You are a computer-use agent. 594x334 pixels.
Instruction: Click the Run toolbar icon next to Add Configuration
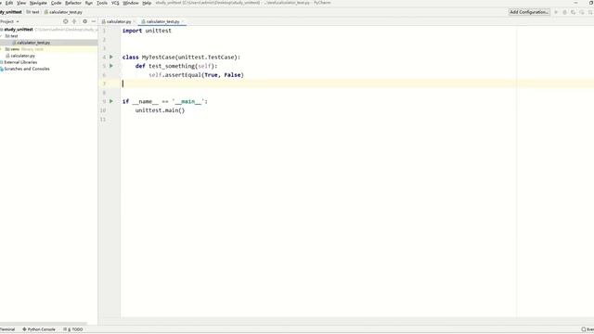coord(556,12)
